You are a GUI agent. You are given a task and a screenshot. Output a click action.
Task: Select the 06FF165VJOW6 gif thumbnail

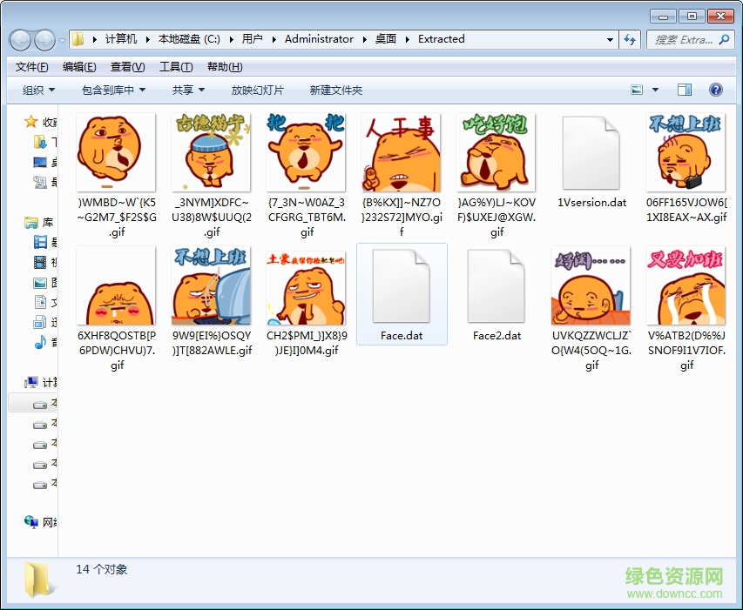(x=686, y=153)
